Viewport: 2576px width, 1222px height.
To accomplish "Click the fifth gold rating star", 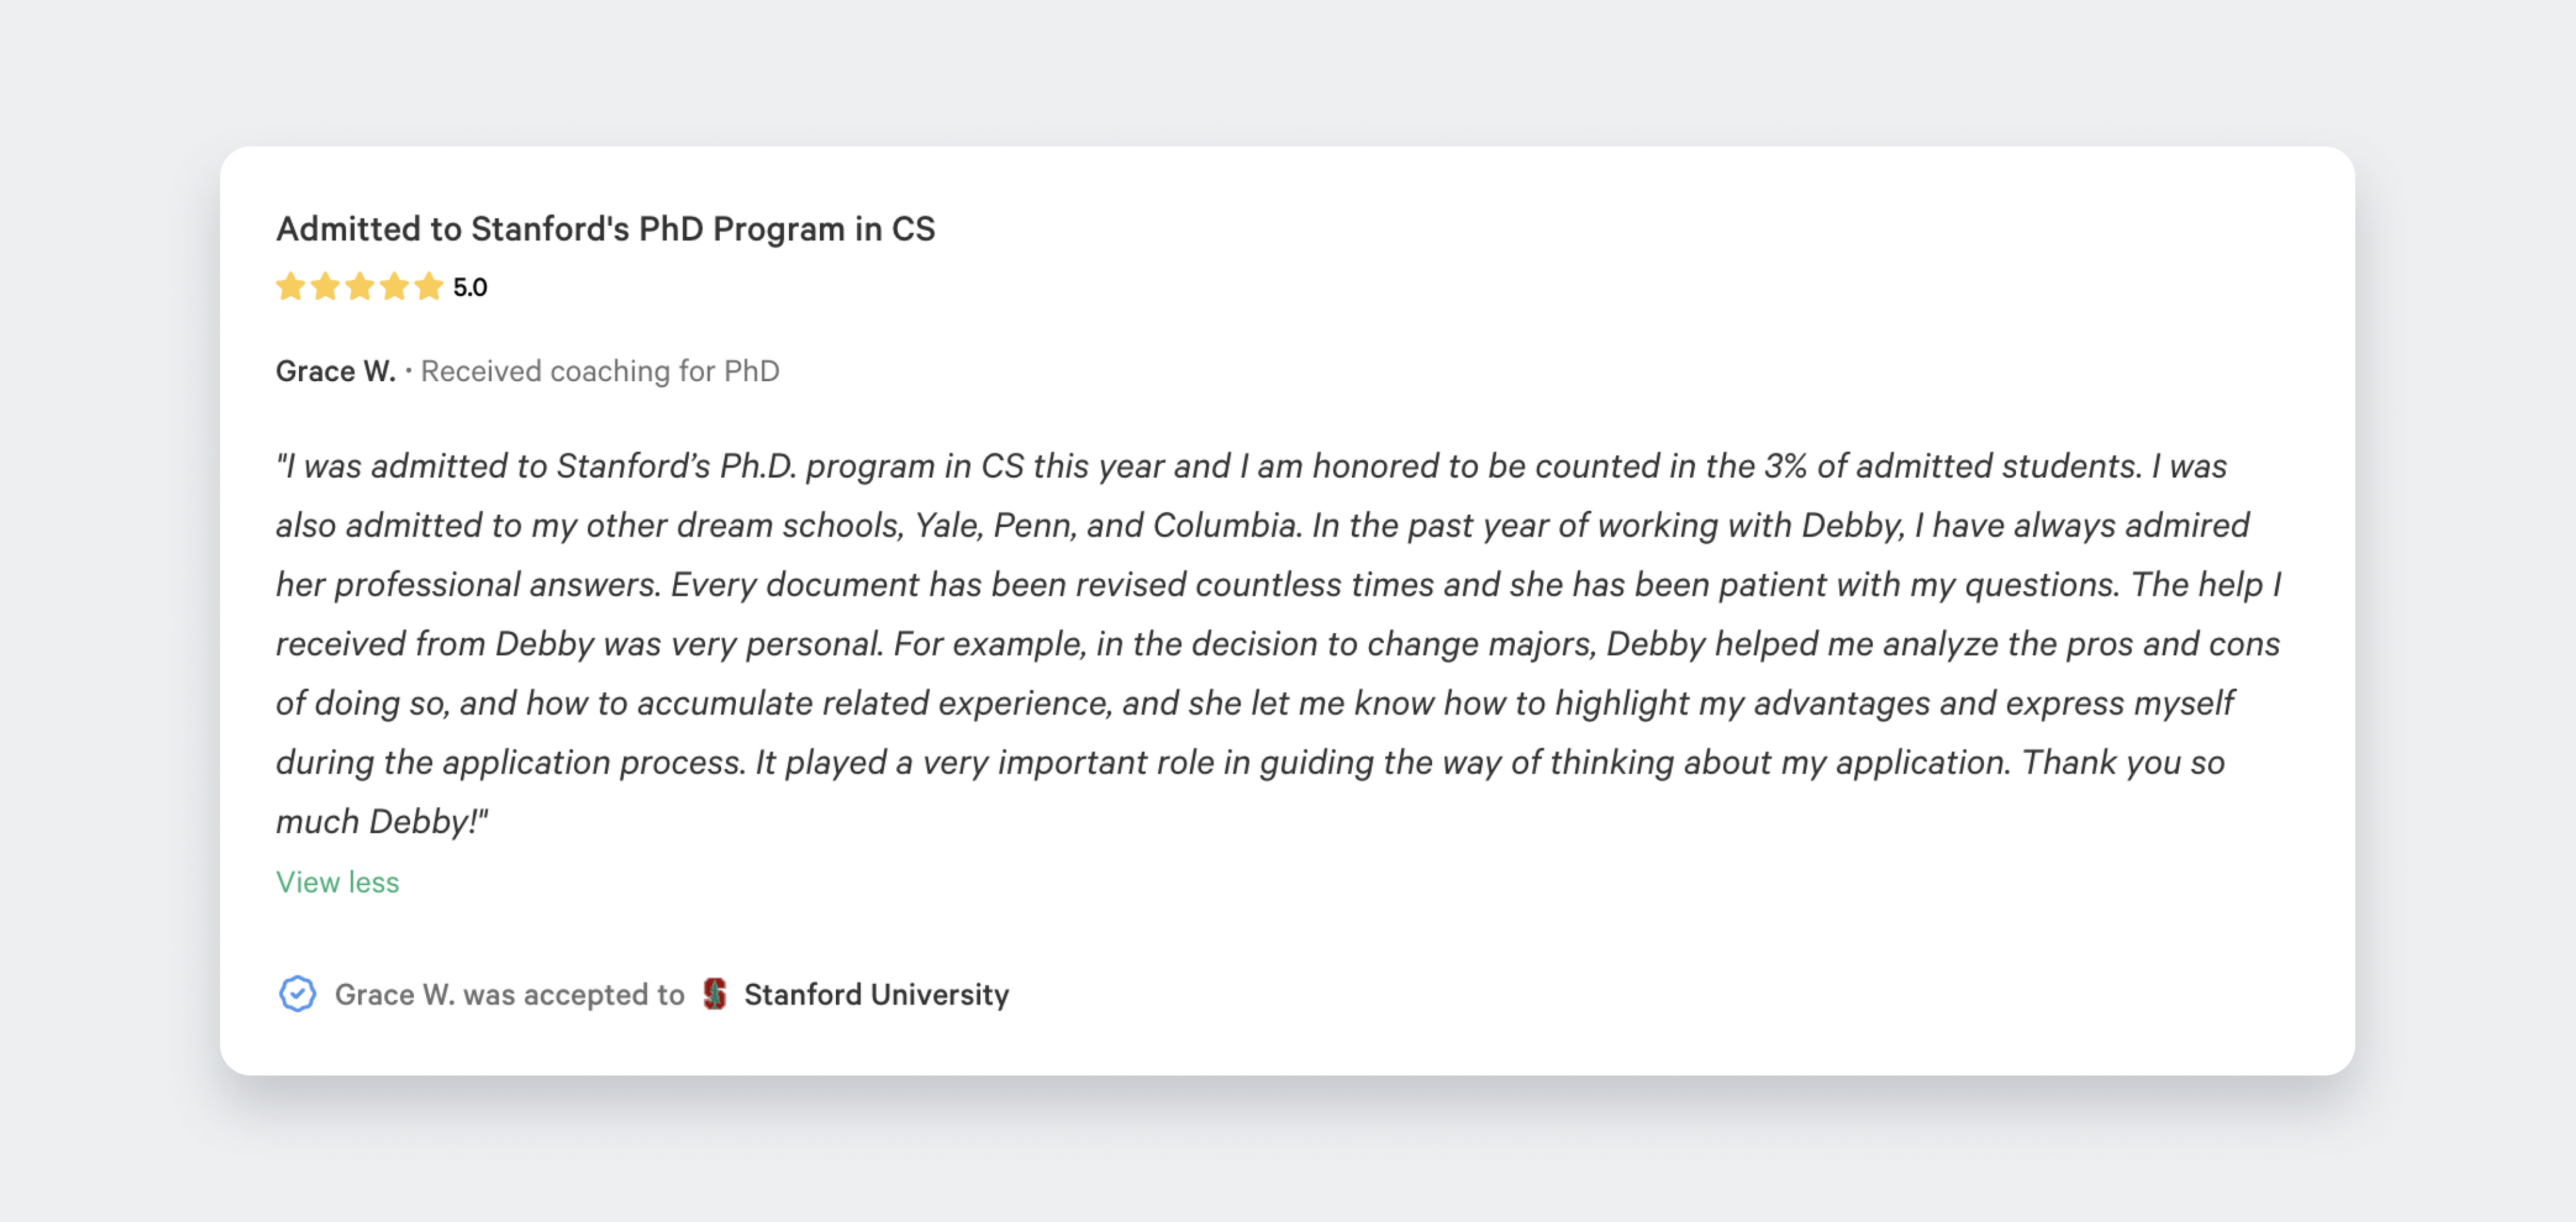I will click(x=428, y=287).
